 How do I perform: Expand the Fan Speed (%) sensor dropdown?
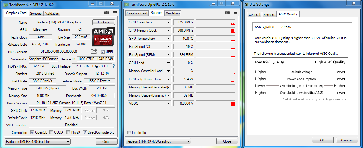[x=169, y=47]
